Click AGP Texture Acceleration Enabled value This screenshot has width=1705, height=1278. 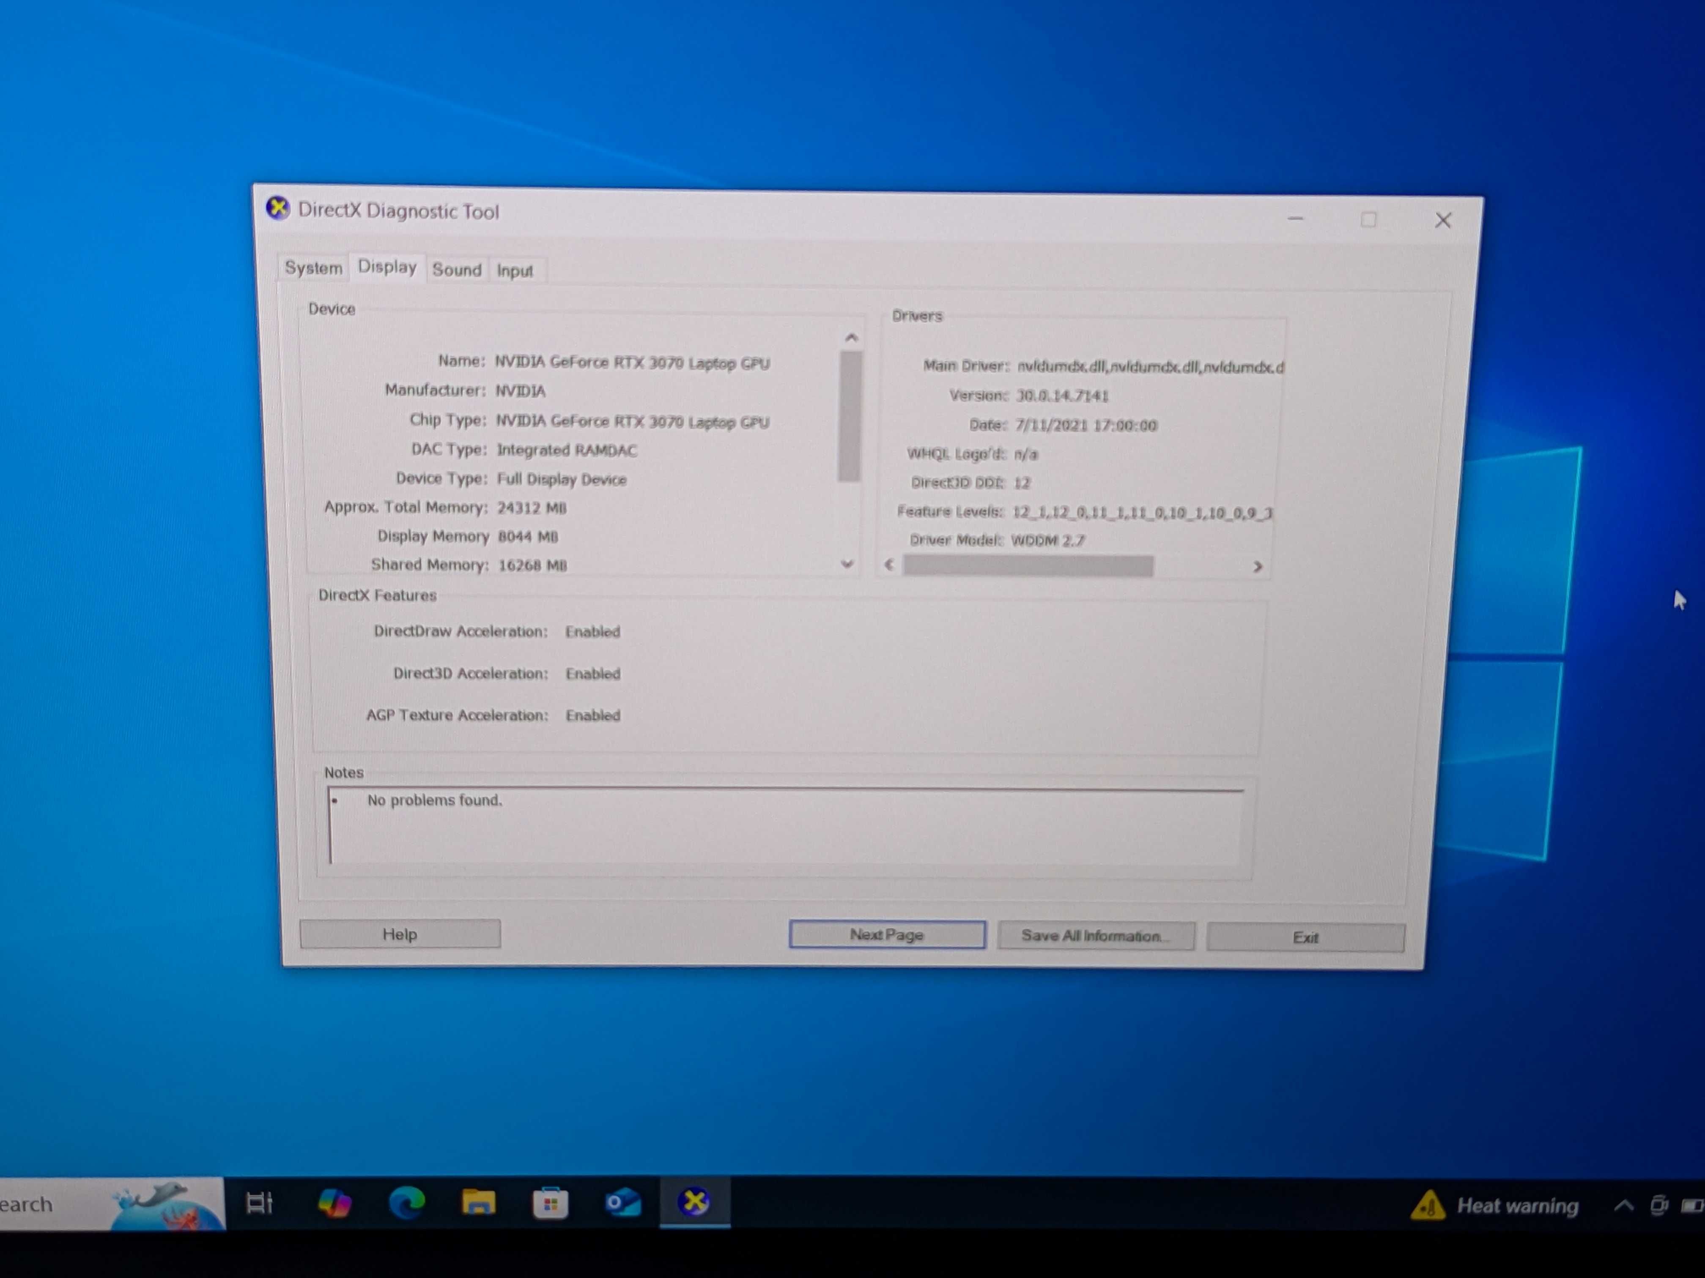pos(593,715)
